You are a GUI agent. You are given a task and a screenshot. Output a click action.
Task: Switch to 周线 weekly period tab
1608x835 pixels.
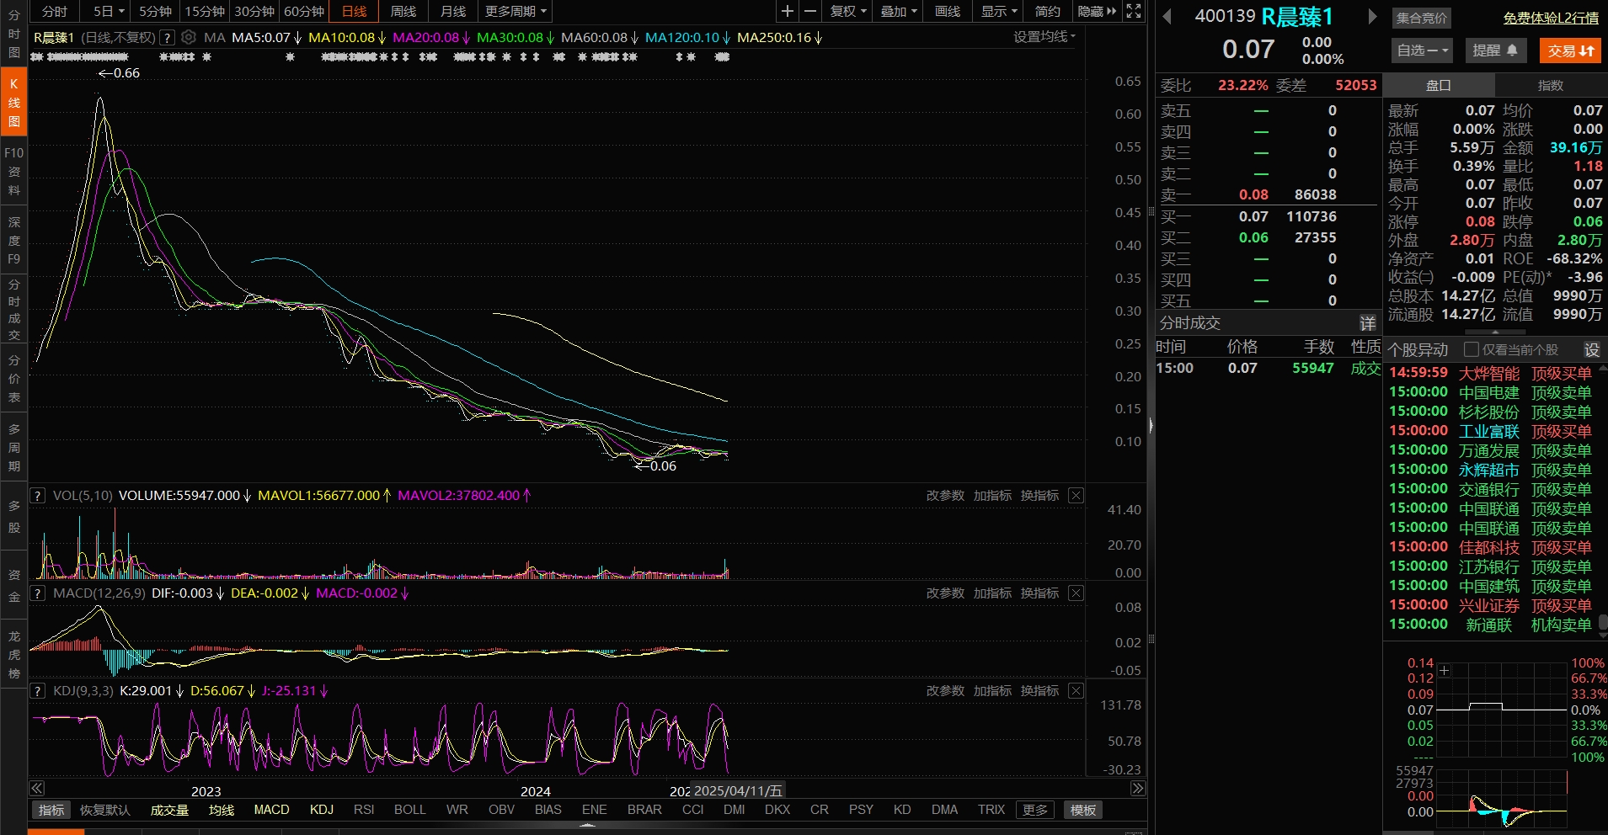click(x=403, y=11)
